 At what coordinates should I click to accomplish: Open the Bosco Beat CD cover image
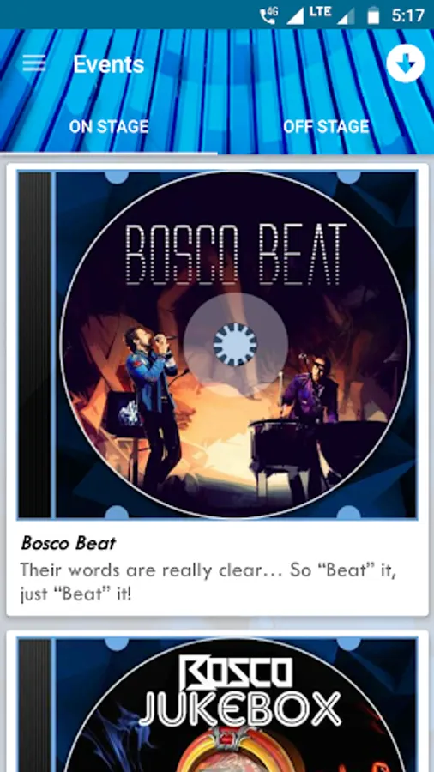(217, 345)
